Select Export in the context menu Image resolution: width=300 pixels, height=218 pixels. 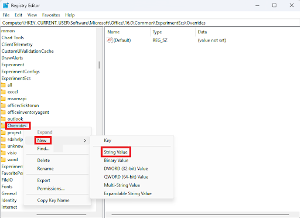[43, 180]
